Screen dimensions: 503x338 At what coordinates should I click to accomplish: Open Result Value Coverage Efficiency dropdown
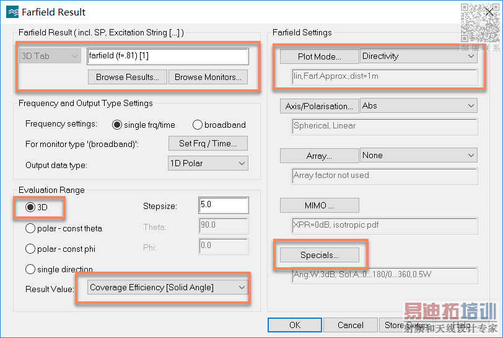(x=167, y=287)
